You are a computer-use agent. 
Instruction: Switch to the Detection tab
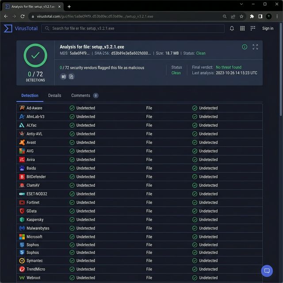pos(30,96)
